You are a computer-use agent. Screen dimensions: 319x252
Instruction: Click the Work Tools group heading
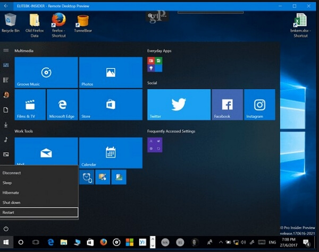pos(23,131)
